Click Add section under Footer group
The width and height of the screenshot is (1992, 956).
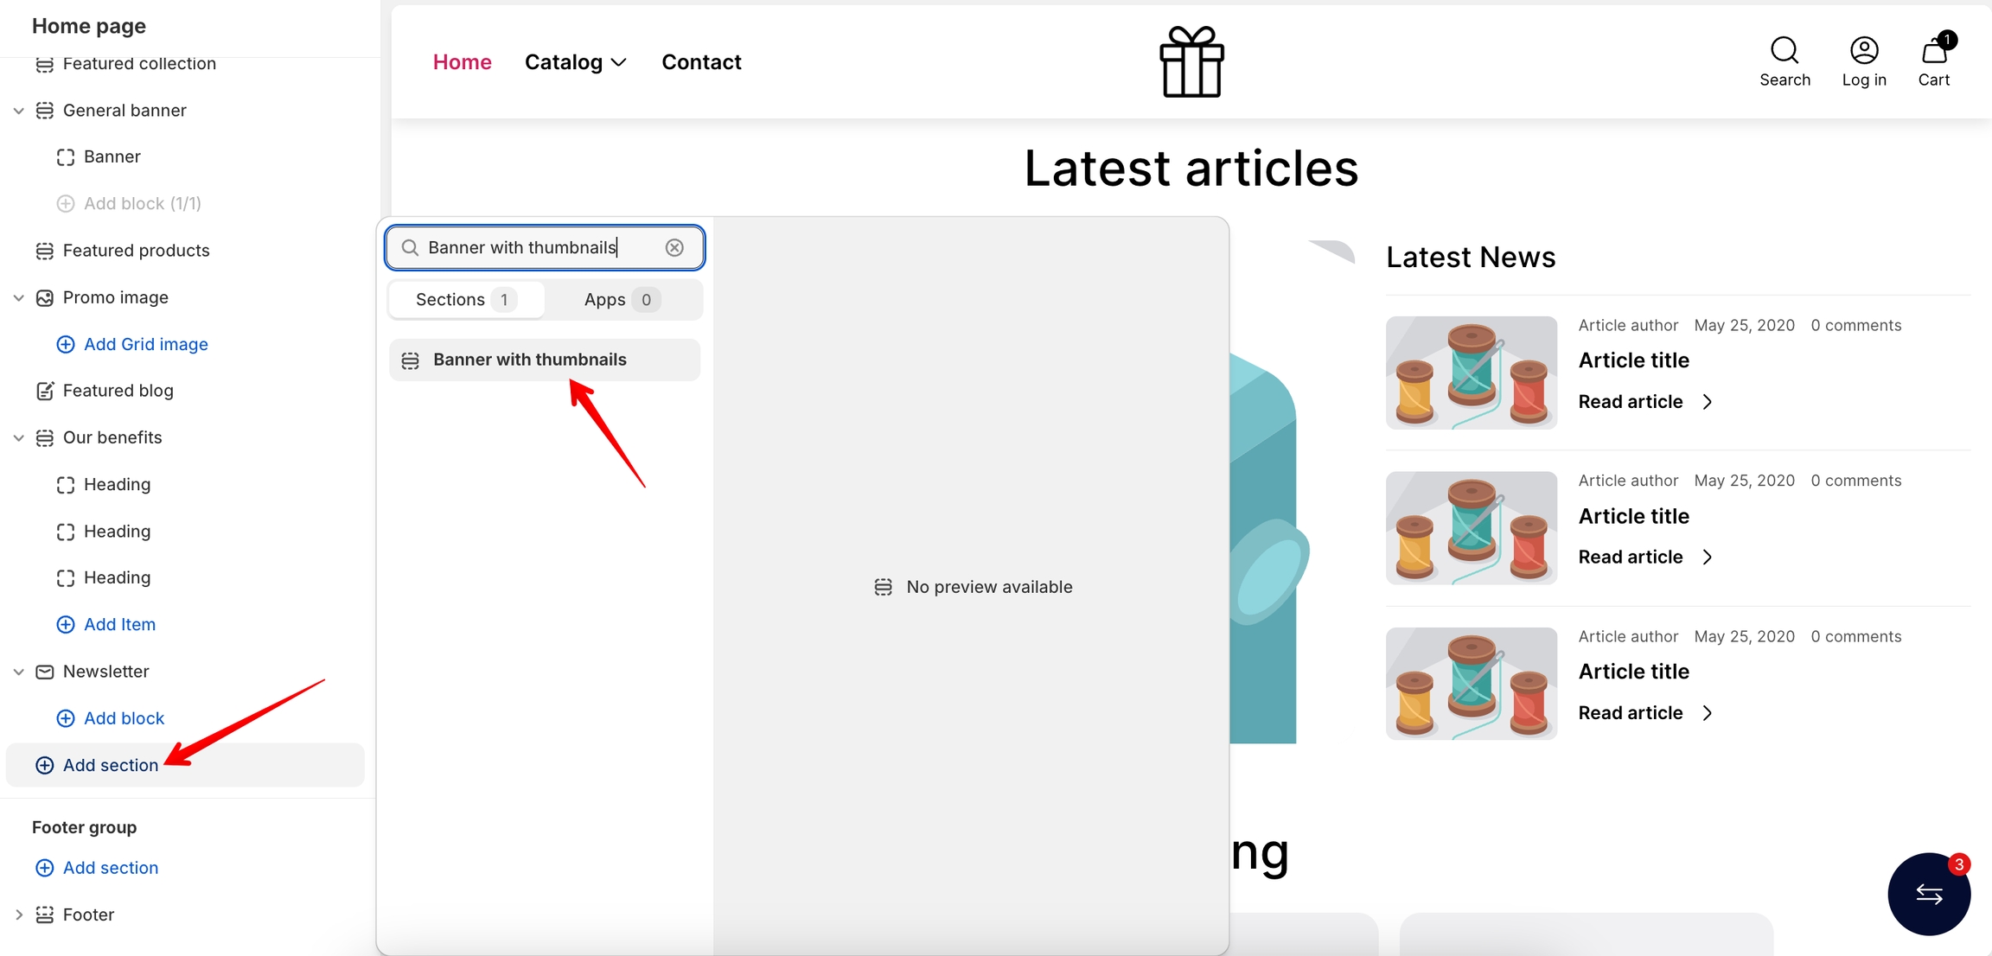pyautogui.click(x=110, y=868)
